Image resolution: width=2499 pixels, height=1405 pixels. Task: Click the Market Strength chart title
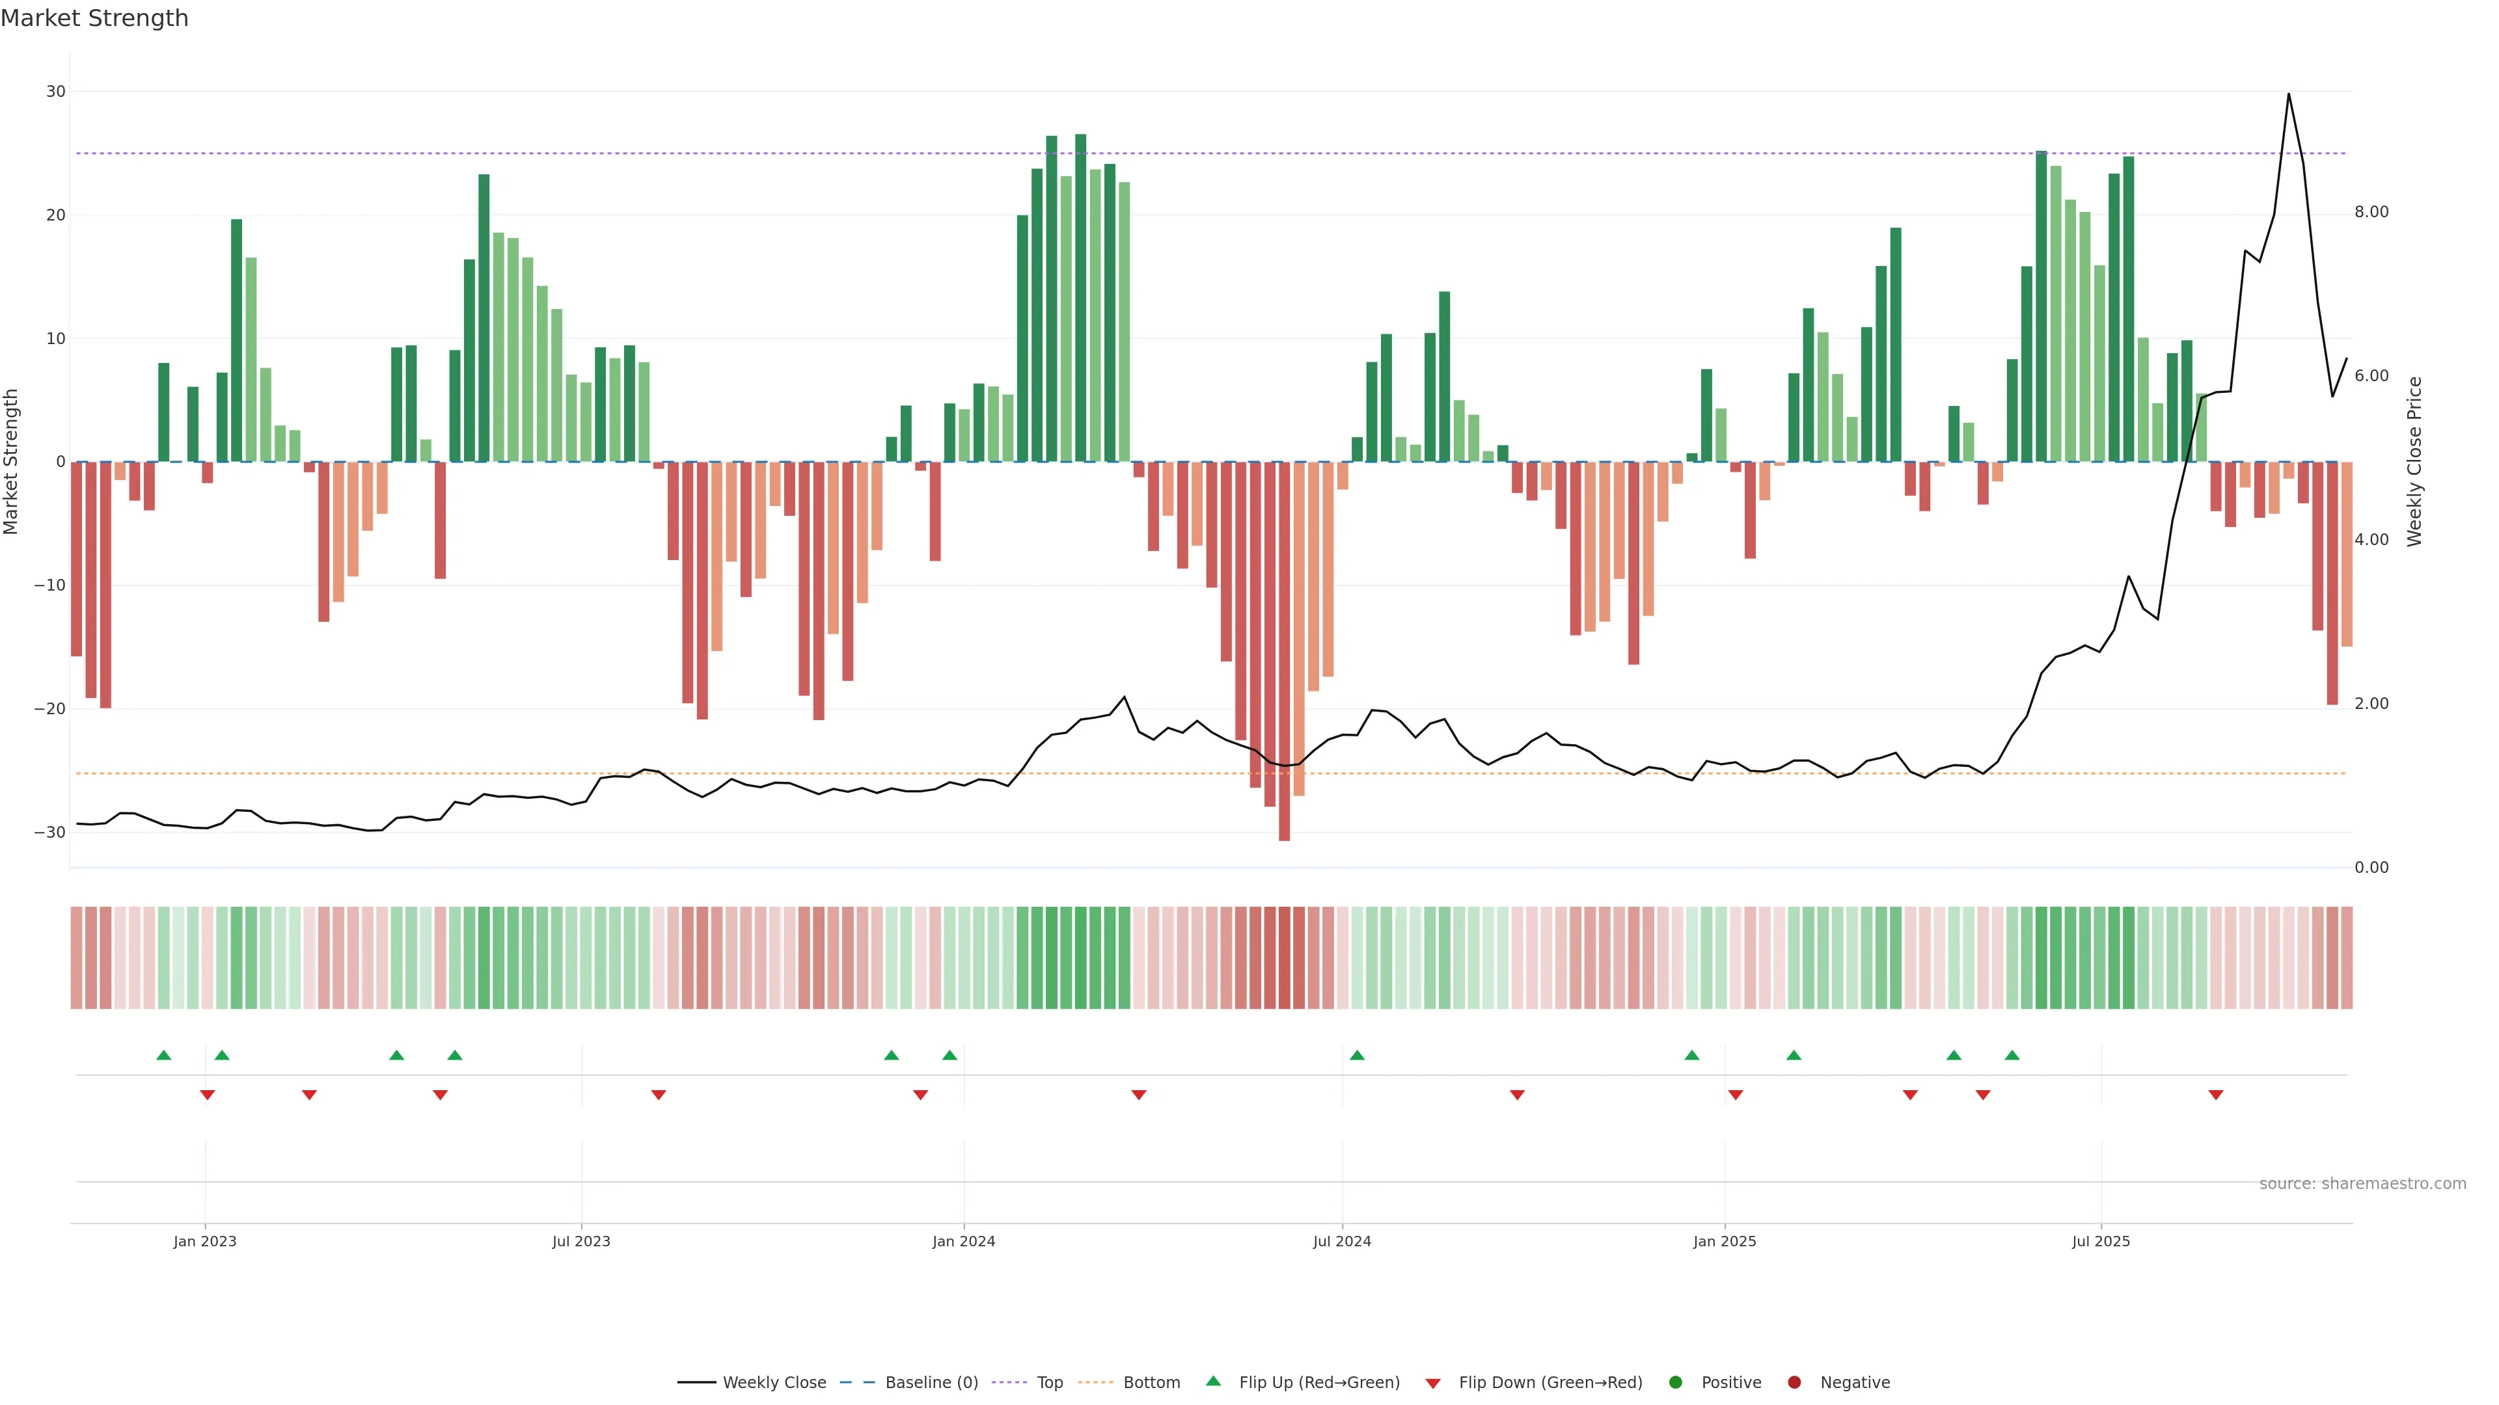[x=94, y=18]
